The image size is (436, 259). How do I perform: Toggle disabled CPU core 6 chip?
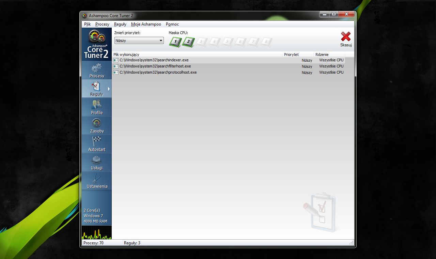coord(240,42)
